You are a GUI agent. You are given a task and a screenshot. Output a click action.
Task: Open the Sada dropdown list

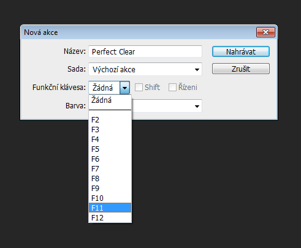(x=145, y=69)
